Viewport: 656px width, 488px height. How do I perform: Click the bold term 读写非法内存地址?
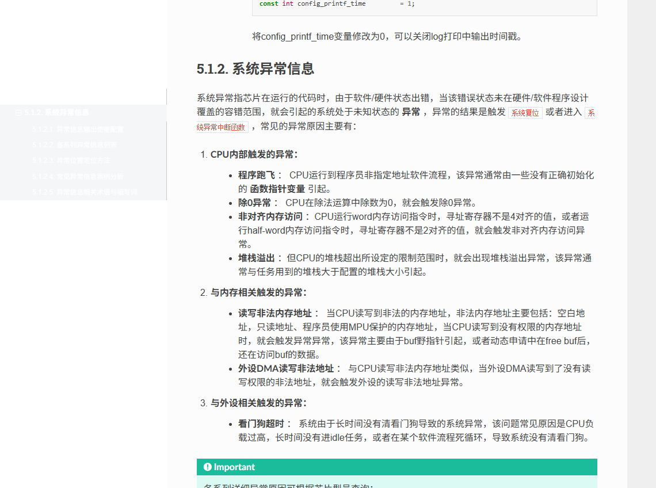[275, 313]
